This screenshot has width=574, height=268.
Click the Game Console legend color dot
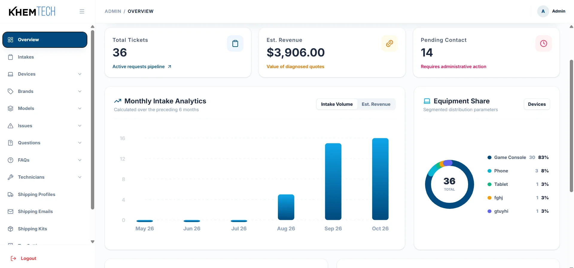pos(489,157)
